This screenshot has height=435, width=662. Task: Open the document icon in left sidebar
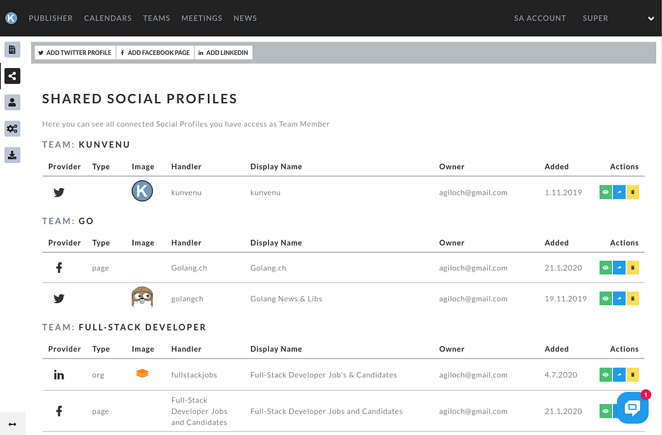point(13,50)
